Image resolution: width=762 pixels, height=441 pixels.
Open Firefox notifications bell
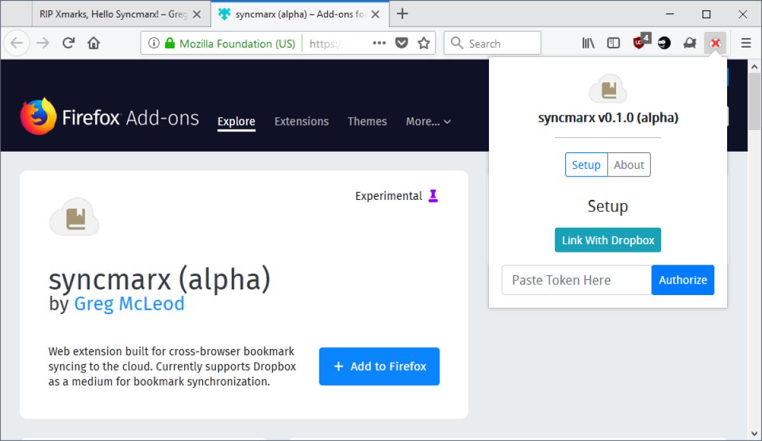[690, 43]
